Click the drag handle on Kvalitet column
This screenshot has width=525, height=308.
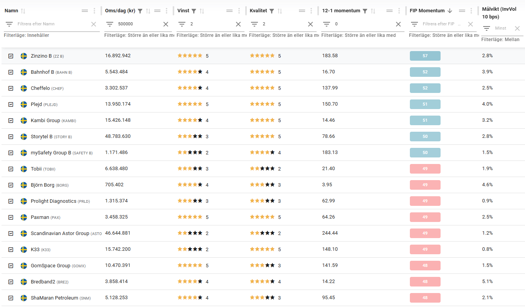[302, 11]
